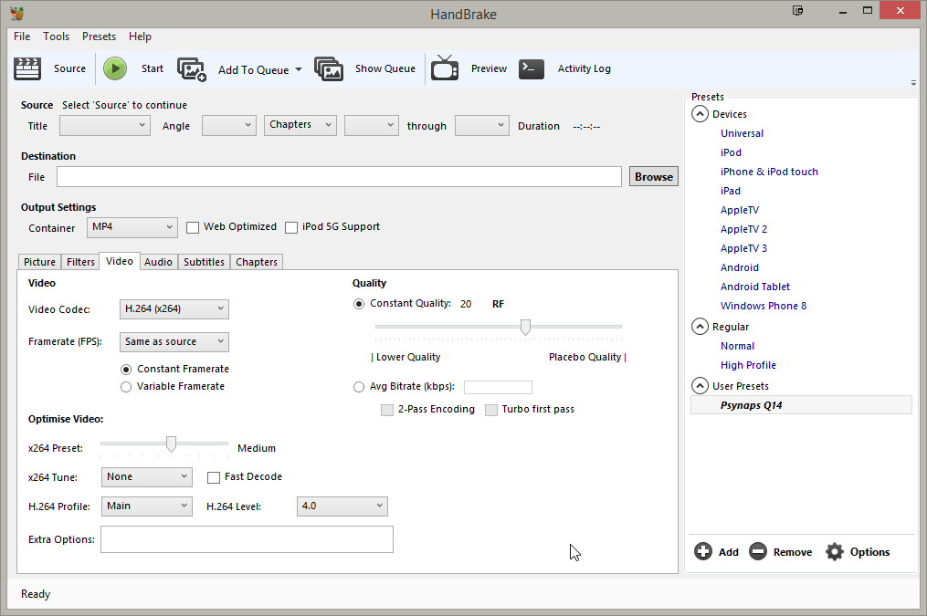Image resolution: width=927 pixels, height=616 pixels.
Task: Click the minus icon to remove preset
Action: [x=758, y=551]
